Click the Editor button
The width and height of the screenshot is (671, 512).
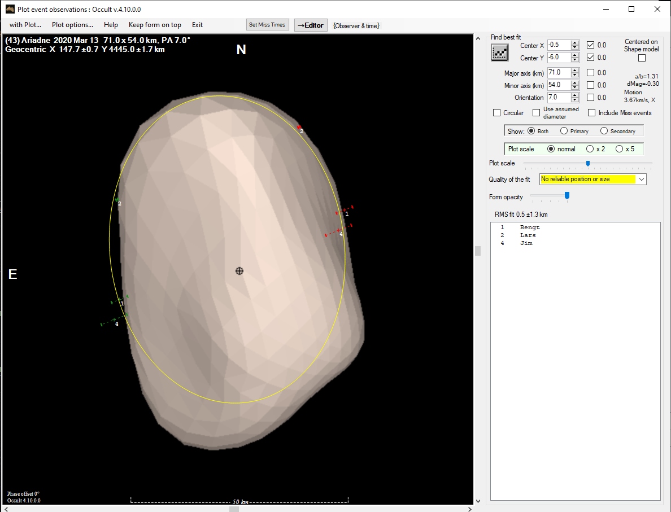[x=311, y=25]
